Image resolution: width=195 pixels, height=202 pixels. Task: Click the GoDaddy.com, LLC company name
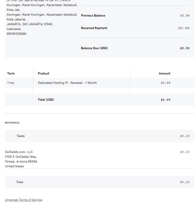tap(19, 152)
